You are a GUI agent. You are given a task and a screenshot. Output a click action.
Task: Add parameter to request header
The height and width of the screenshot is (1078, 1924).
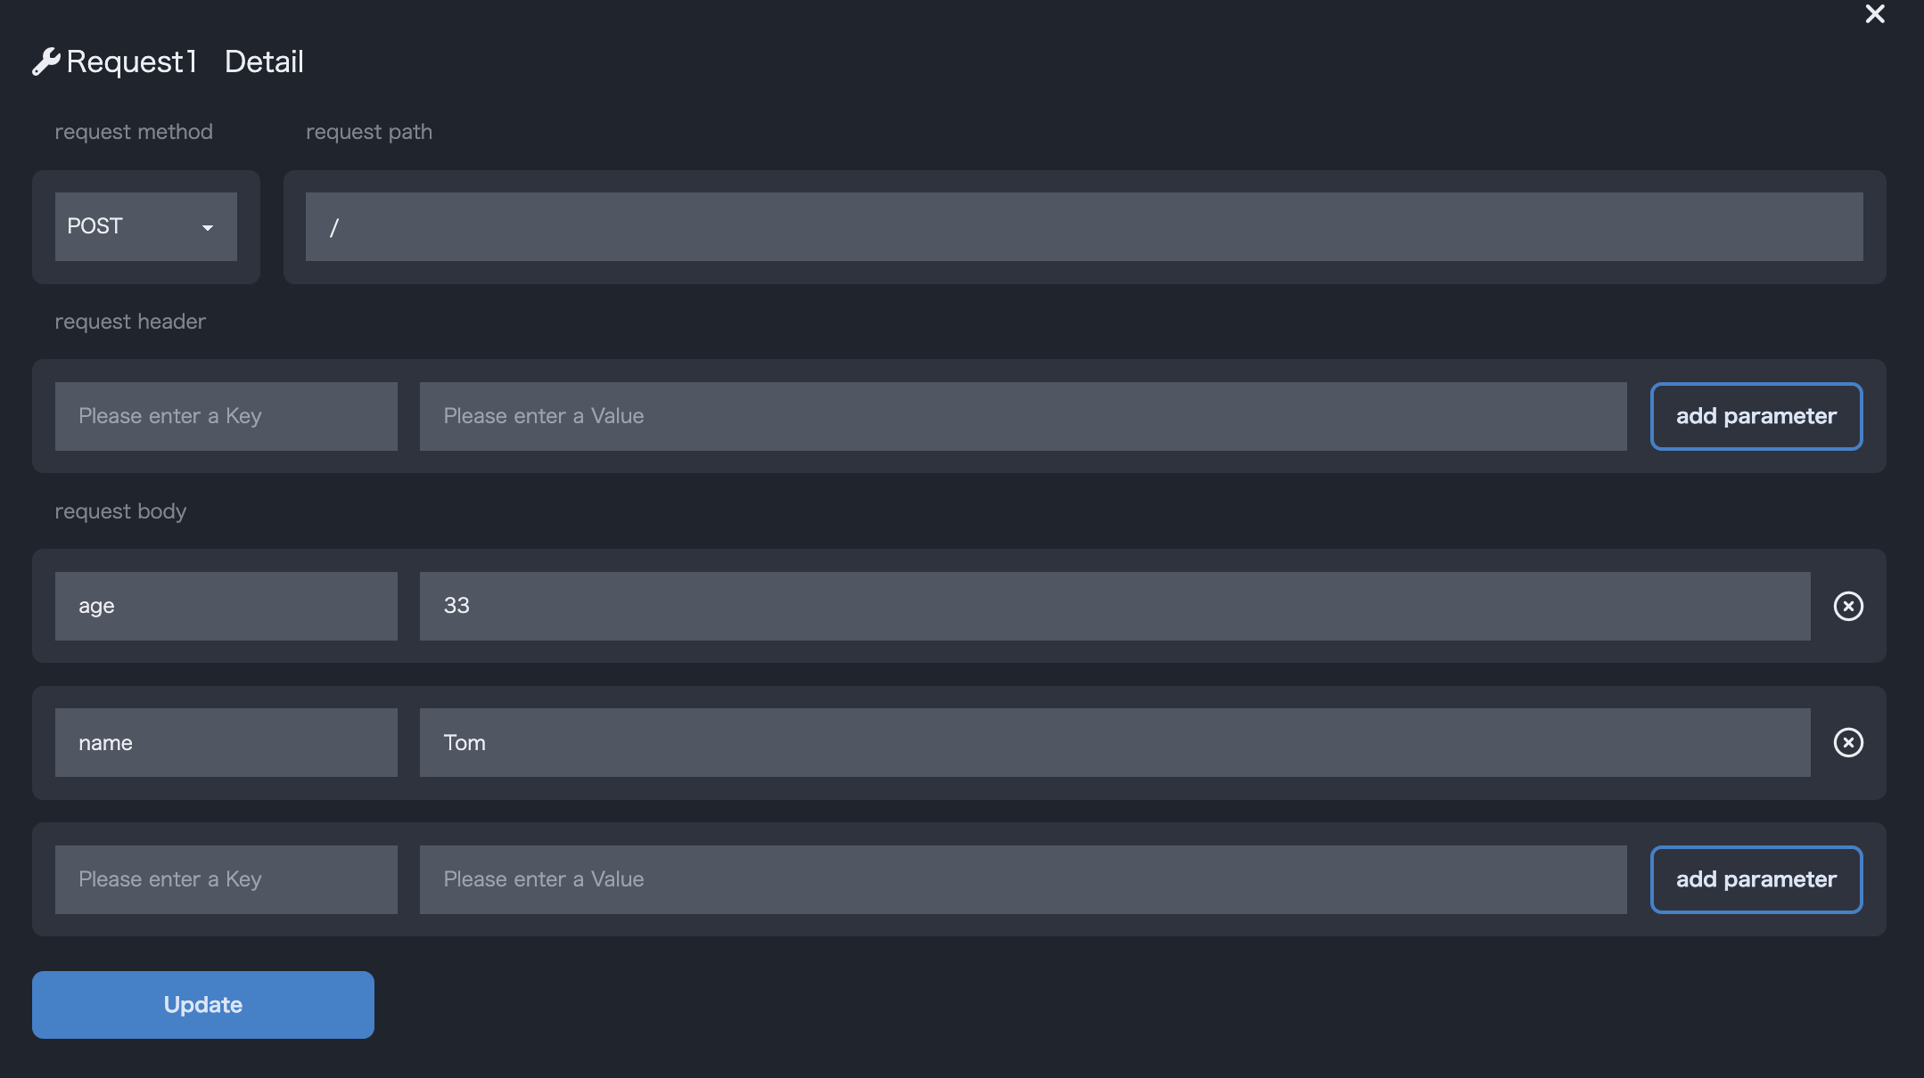pyautogui.click(x=1755, y=416)
